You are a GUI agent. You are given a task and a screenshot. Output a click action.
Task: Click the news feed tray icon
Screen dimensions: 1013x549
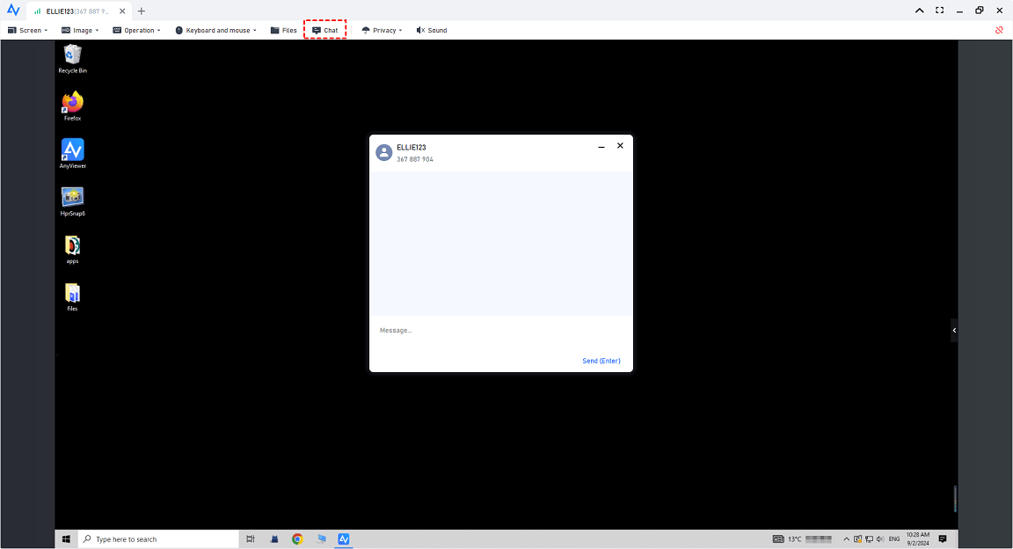click(778, 539)
